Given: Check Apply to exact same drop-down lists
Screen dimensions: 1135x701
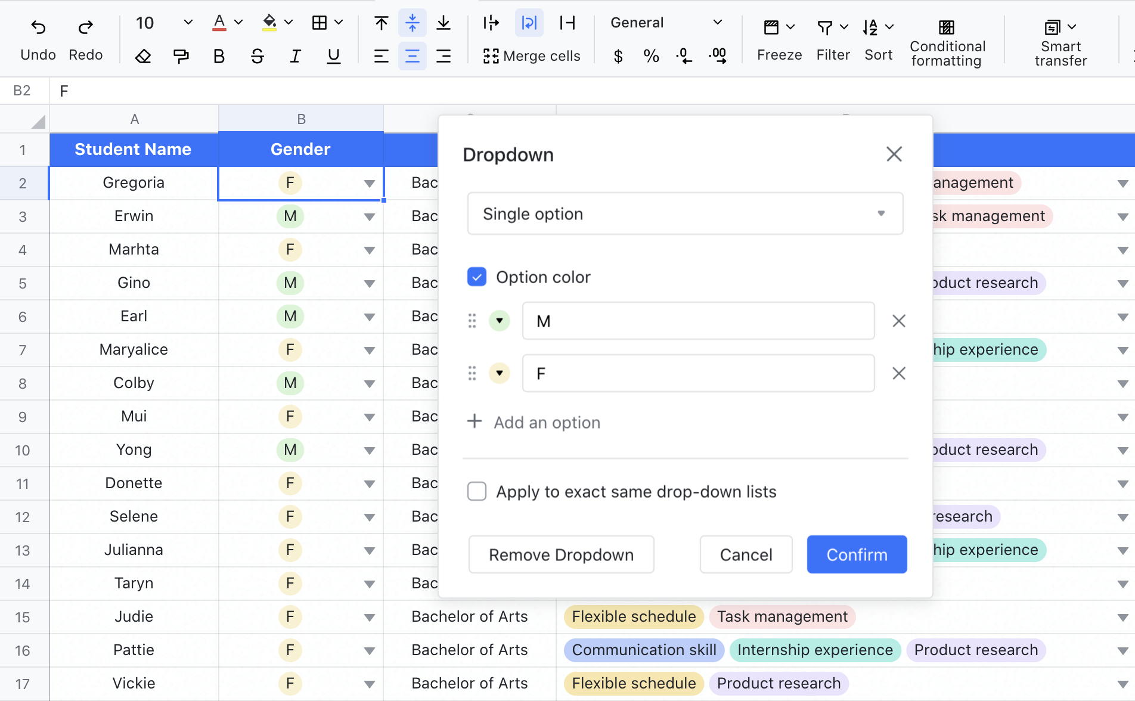Looking at the screenshot, I should point(477,491).
